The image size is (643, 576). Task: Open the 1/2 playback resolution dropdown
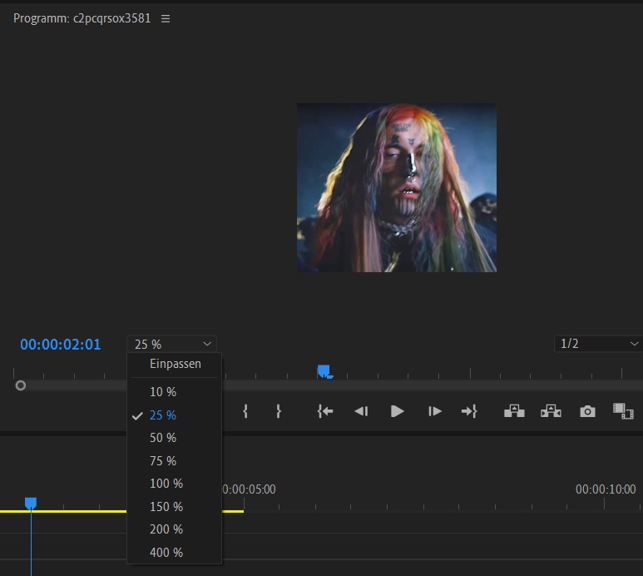click(598, 344)
